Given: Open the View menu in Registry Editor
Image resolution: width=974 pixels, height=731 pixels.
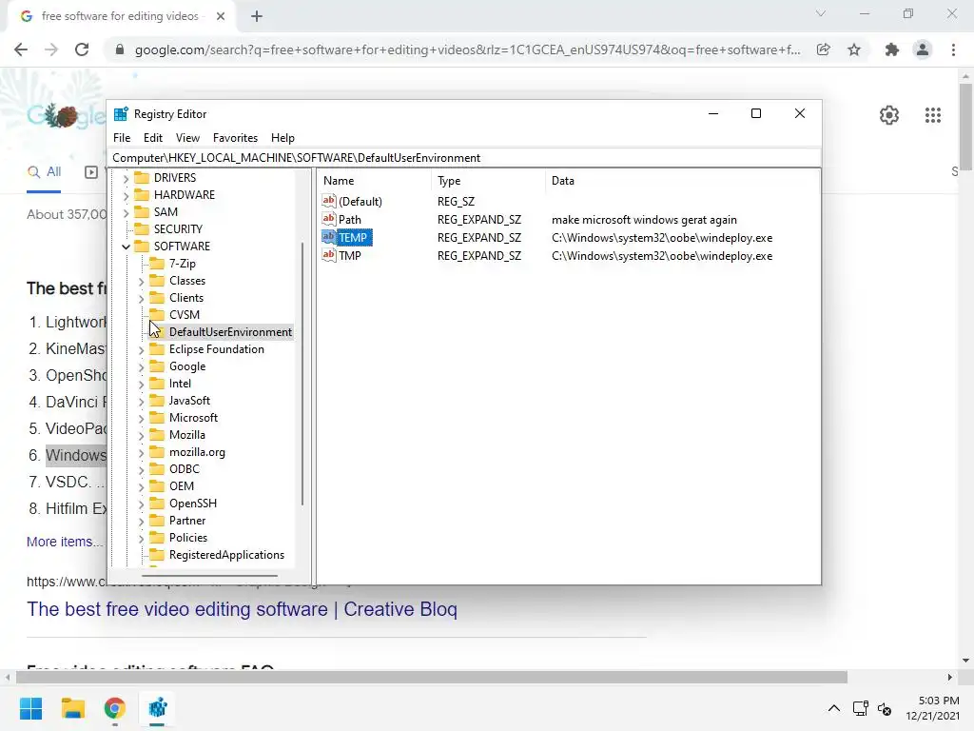Looking at the screenshot, I should 187,138.
